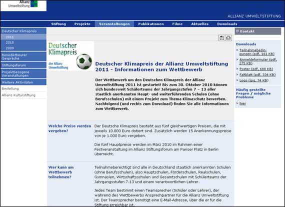Open Benediktbeurer Gespräche sidebar item
This screenshot has height=207, width=285.
[23, 56]
